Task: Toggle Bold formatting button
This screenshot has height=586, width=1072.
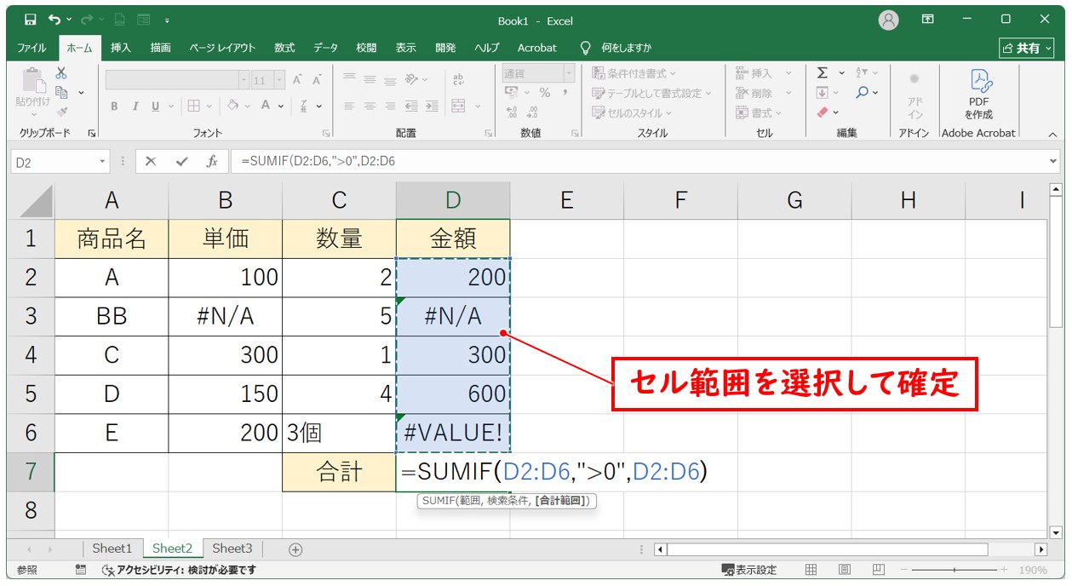Action: tap(114, 106)
